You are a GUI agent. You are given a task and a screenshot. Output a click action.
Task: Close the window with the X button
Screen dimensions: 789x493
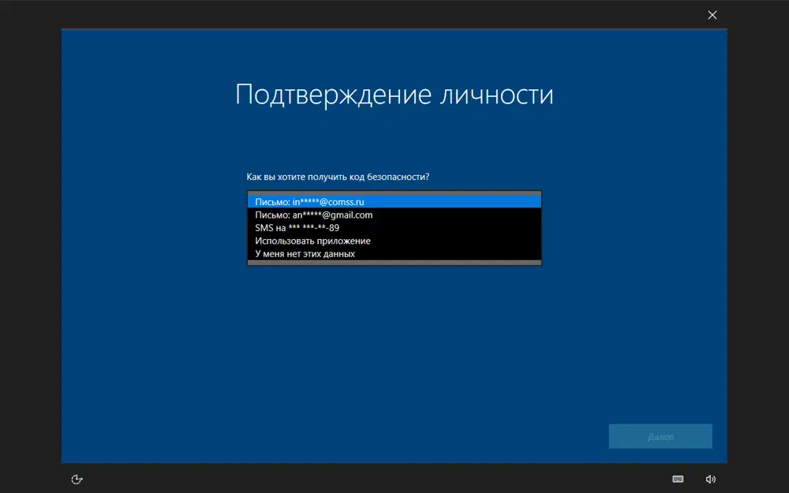pyautogui.click(x=712, y=15)
